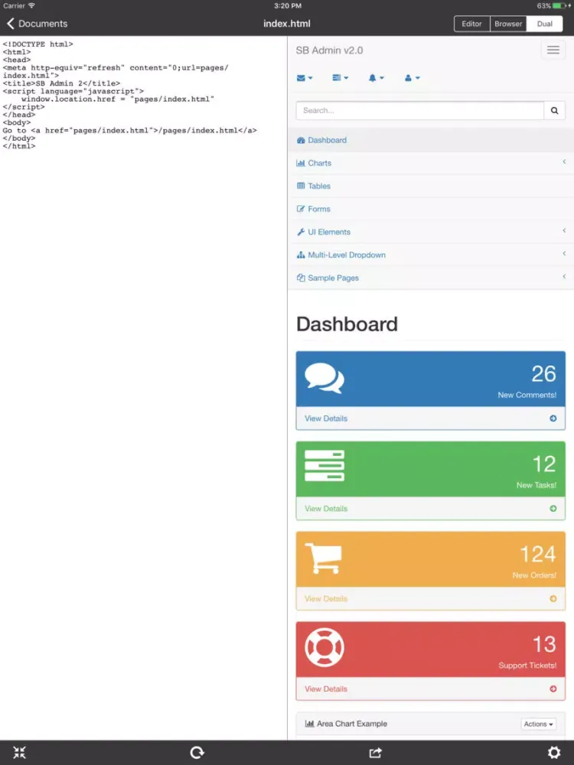Click the tasks list icon on green panel
Image resolution: width=574 pixels, height=765 pixels.
click(x=324, y=466)
